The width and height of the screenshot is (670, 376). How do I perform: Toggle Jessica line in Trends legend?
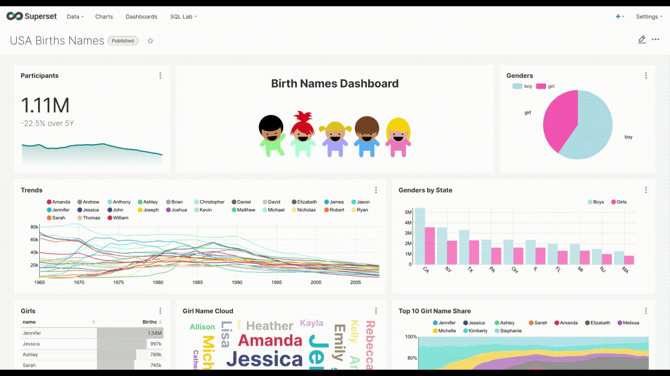pos(88,210)
